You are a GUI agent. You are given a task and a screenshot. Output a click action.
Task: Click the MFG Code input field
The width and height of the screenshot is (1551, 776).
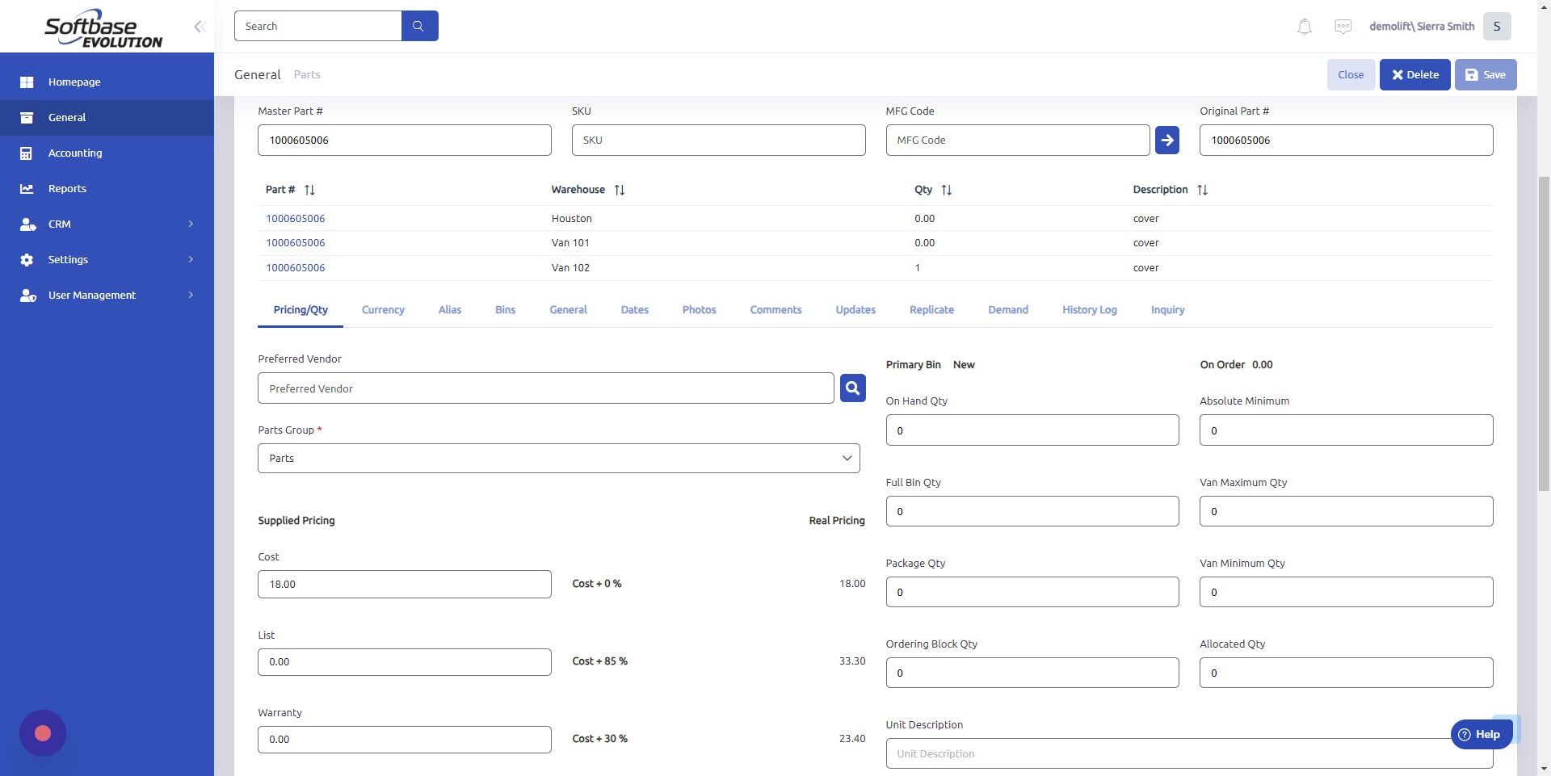[x=1018, y=140]
